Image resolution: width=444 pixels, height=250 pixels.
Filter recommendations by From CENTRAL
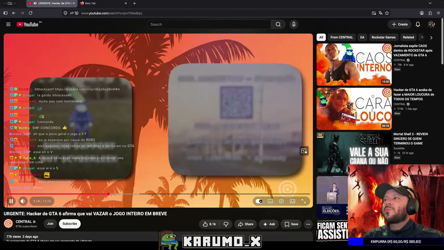[342, 37]
